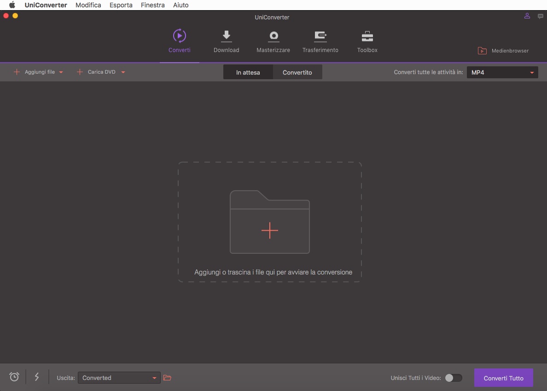Open the Toolbox section
The width and height of the screenshot is (547, 391).
click(x=367, y=41)
